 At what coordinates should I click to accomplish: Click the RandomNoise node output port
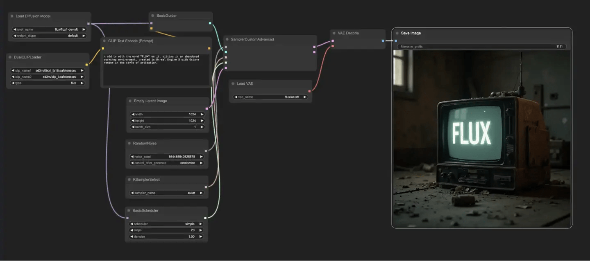click(206, 151)
